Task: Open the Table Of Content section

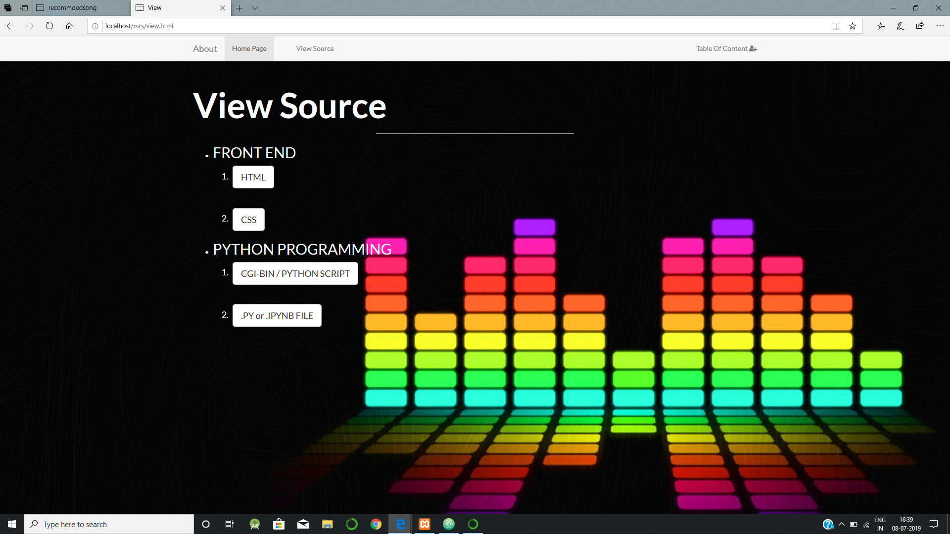Action: click(x=726, y=48)
